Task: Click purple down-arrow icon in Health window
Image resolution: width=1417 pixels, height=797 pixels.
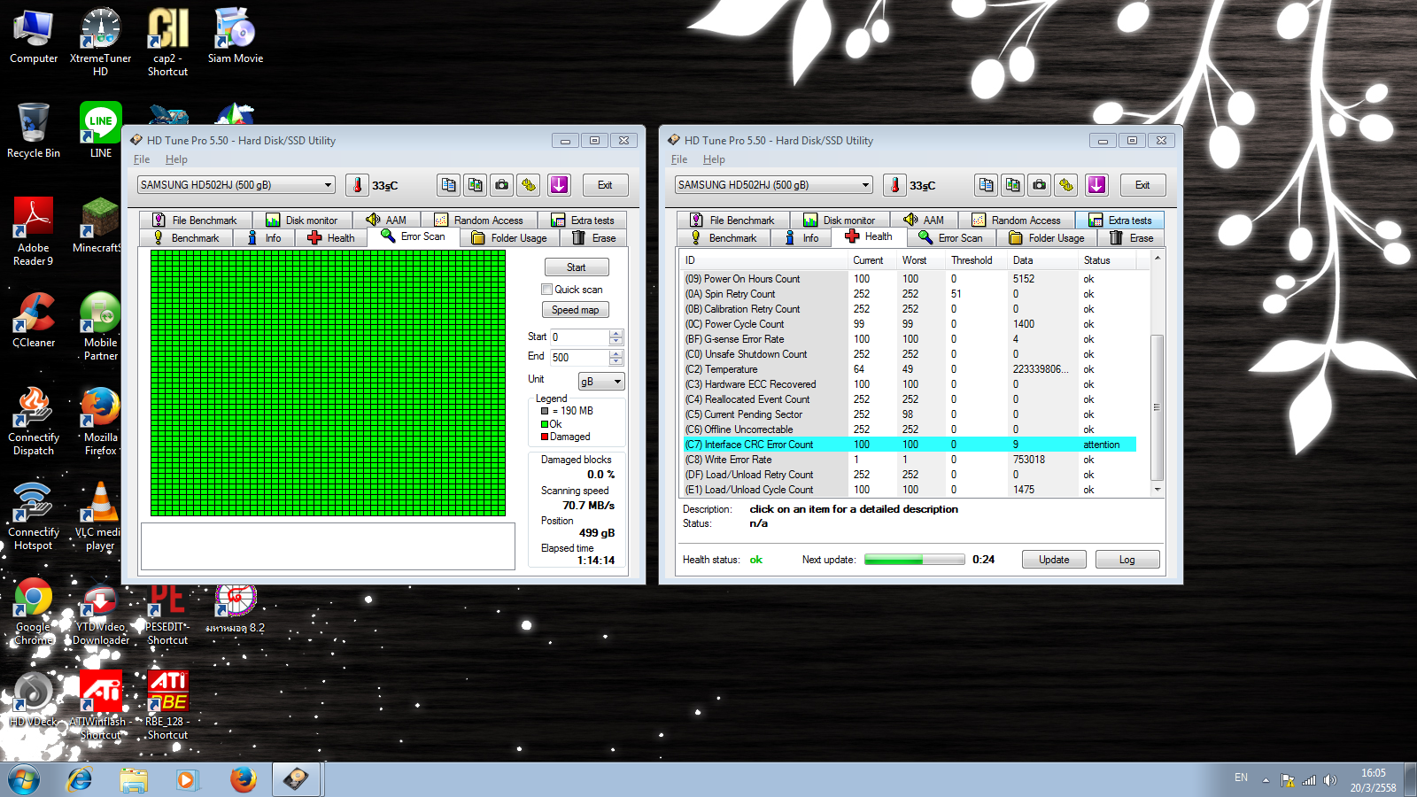Action: click(x=1096, y=185)
